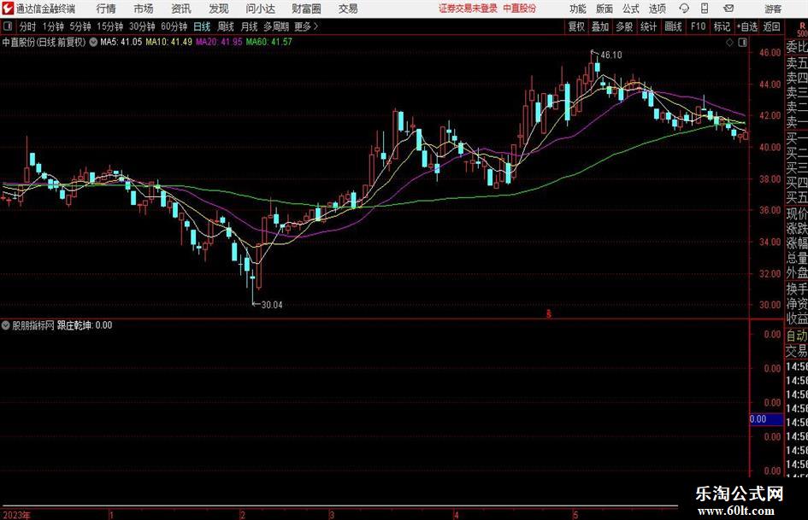This screenshot has height=520, width=808.
Task: Click the 2023年 label on the time axis
Action: (16, 515)
